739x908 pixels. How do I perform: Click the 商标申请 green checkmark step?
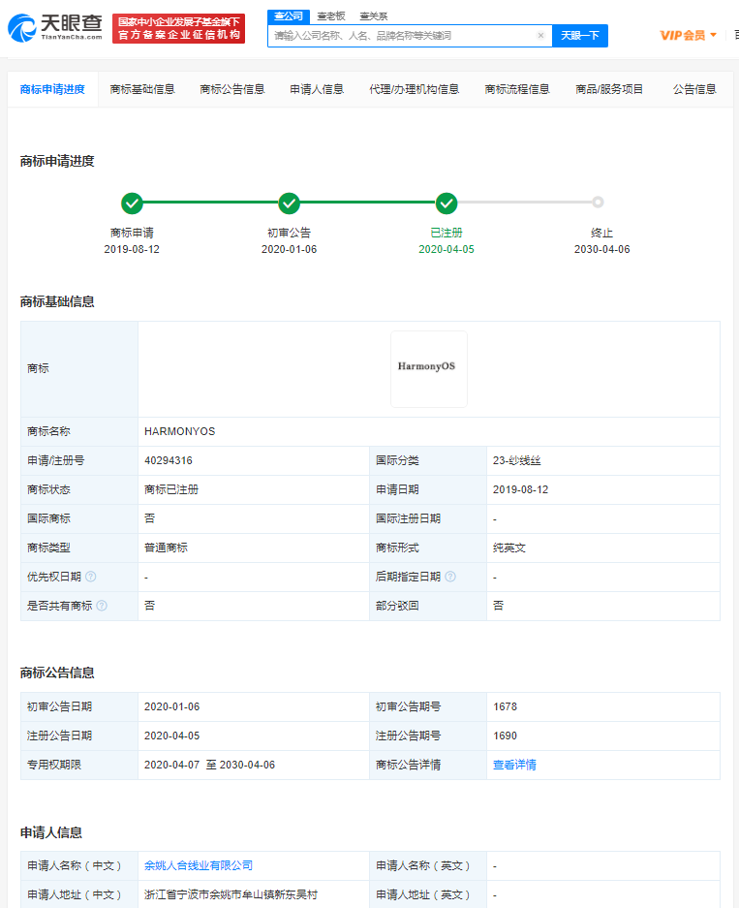132,204
